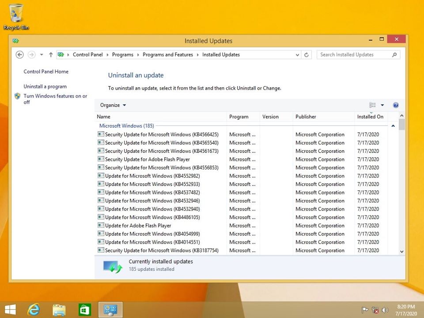The image size is (424, 318).
Task: Open the Windows Store taskbar icon
Action: (85, 310)
